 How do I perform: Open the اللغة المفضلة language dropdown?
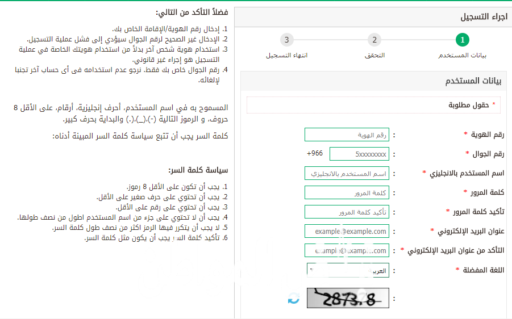[x=348, y=270]
